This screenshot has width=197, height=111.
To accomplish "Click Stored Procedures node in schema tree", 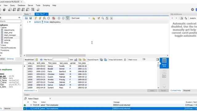I will pyautogui.click(x=8, y=48).
